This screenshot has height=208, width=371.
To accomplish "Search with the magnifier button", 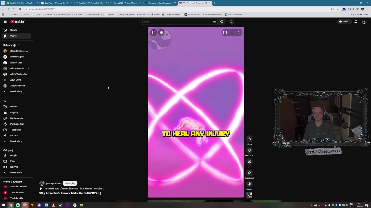I will (x=222, y=21).
